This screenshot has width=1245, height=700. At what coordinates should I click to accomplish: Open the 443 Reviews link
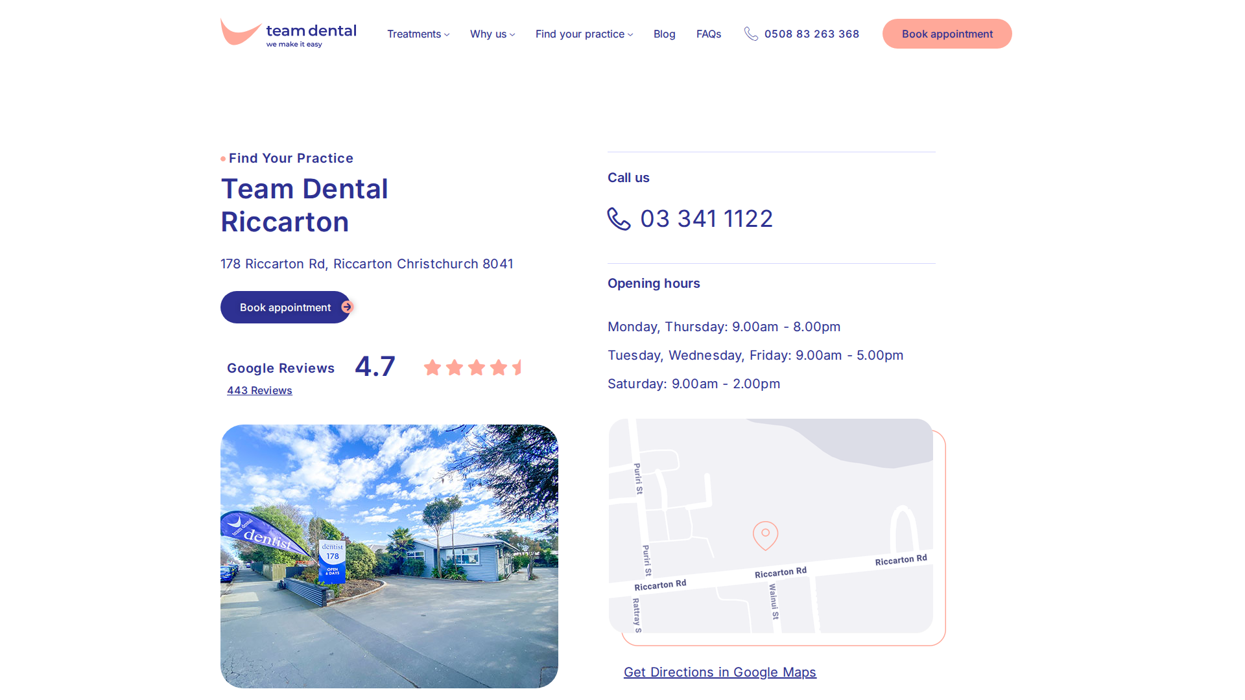coord(259,390)
